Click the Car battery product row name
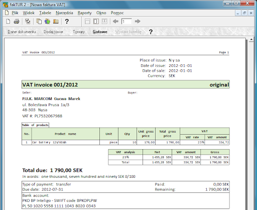Viewport: 257px width, 210px height. coord(49,142)
